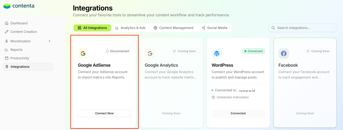The height and width of the screenshot is (130, 343).
Task: Click the Connect Now button for AdSense
Action: pyautogui.click(x=104, y=113)
